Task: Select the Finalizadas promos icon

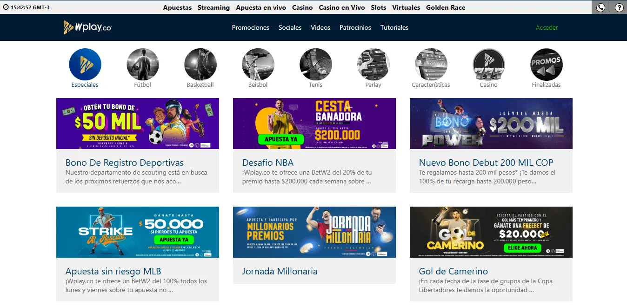Action: [x=547, y=65]
